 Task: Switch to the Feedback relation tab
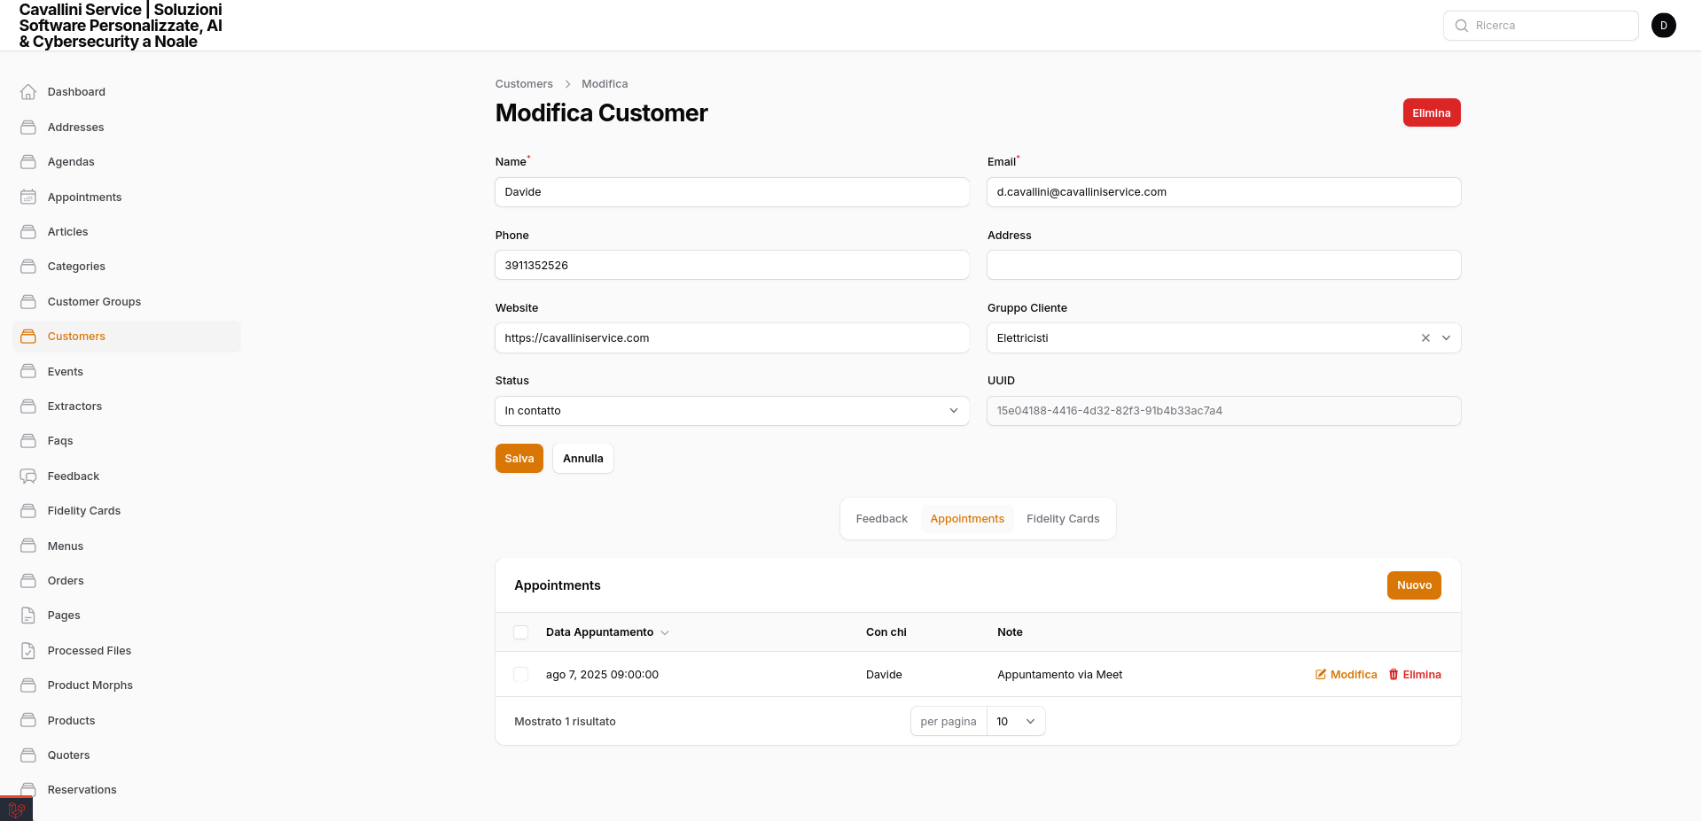pyautogui.click(x=881, y=519)
